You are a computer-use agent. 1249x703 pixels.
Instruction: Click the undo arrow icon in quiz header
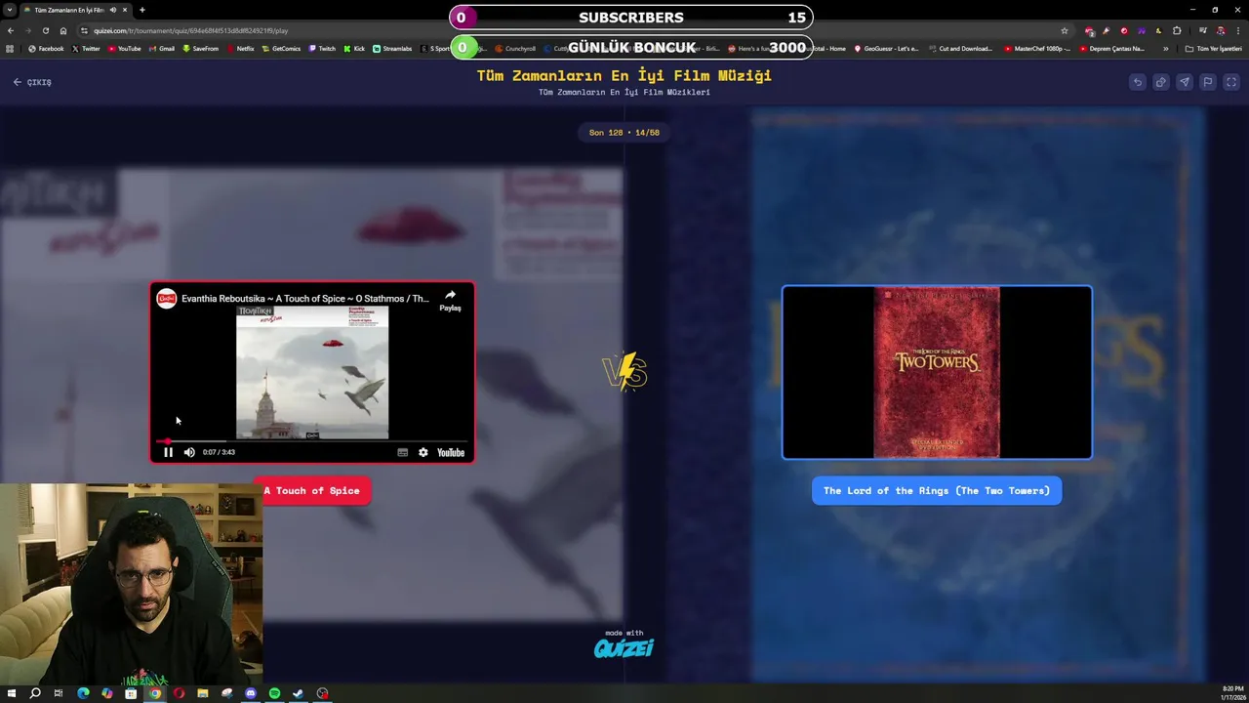click(1138, 82)
